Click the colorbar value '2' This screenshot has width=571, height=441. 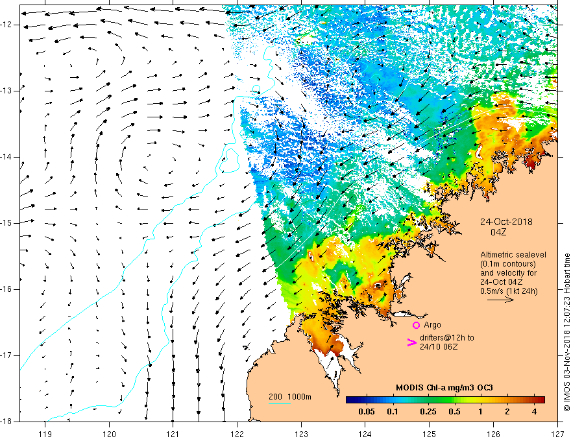tap(507, 412)
